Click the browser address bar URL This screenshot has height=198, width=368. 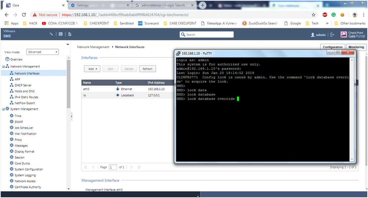click(x=125, y=15)
